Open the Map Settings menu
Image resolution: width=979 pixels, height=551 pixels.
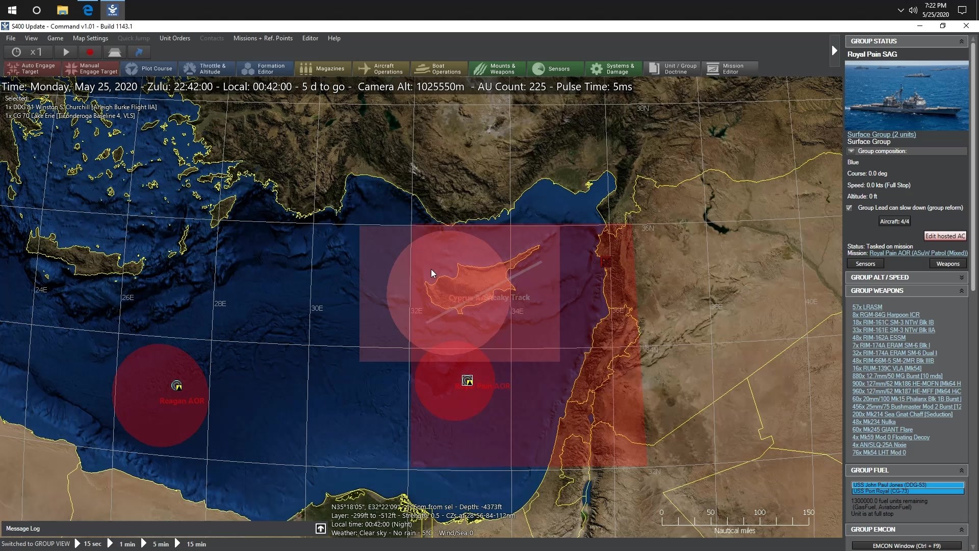click(x=90, y=38)
